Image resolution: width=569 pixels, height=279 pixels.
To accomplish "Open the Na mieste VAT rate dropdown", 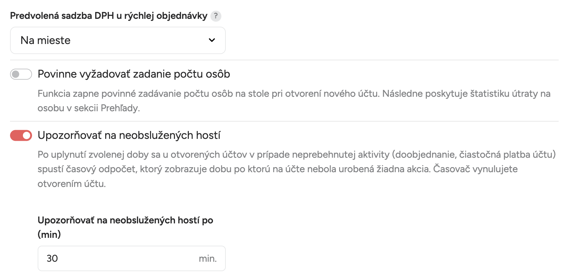I will click(x=118, y=40).
